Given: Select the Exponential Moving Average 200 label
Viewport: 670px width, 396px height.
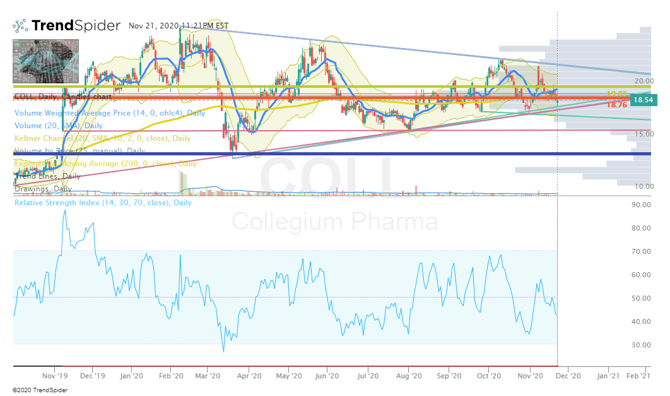Looking at the screenshot, I should pos(105,164).
